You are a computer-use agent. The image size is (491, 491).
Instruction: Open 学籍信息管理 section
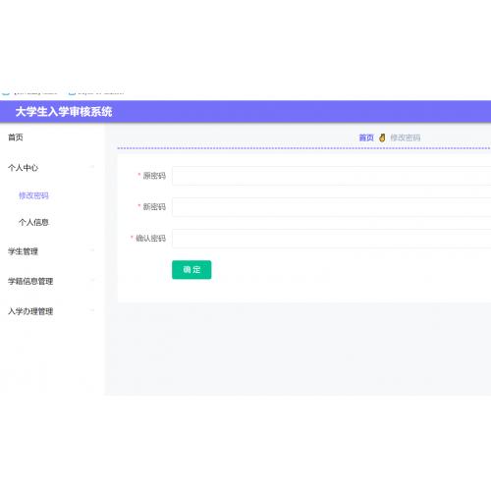[30, 281]
